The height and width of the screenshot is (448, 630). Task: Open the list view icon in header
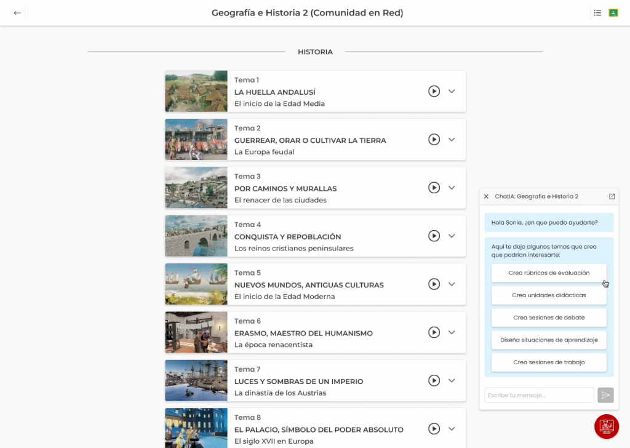(x=597, y=13)
